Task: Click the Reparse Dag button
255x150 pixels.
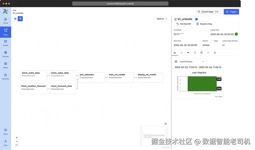Action: [x=204, y=24]
